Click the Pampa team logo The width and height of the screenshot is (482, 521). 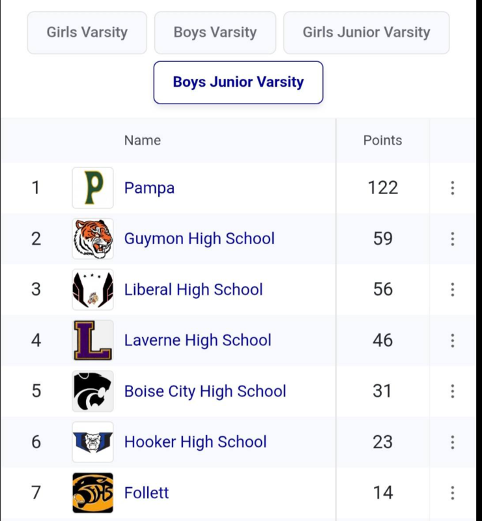(x=92, y=188)
